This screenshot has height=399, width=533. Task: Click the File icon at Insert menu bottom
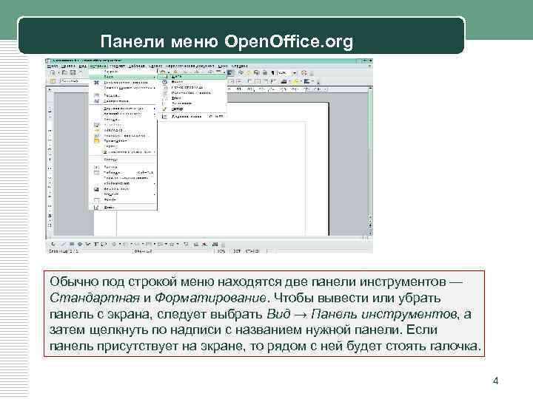pos(96,207)
